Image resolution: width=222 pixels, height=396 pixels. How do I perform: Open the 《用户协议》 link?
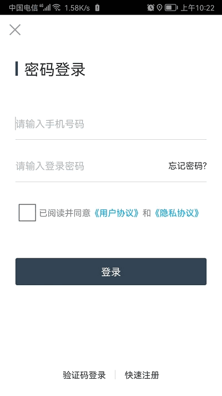[x=116, y=213]
